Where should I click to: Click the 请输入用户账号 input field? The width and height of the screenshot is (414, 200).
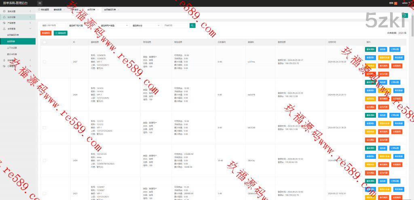click(x=53, y=25)
